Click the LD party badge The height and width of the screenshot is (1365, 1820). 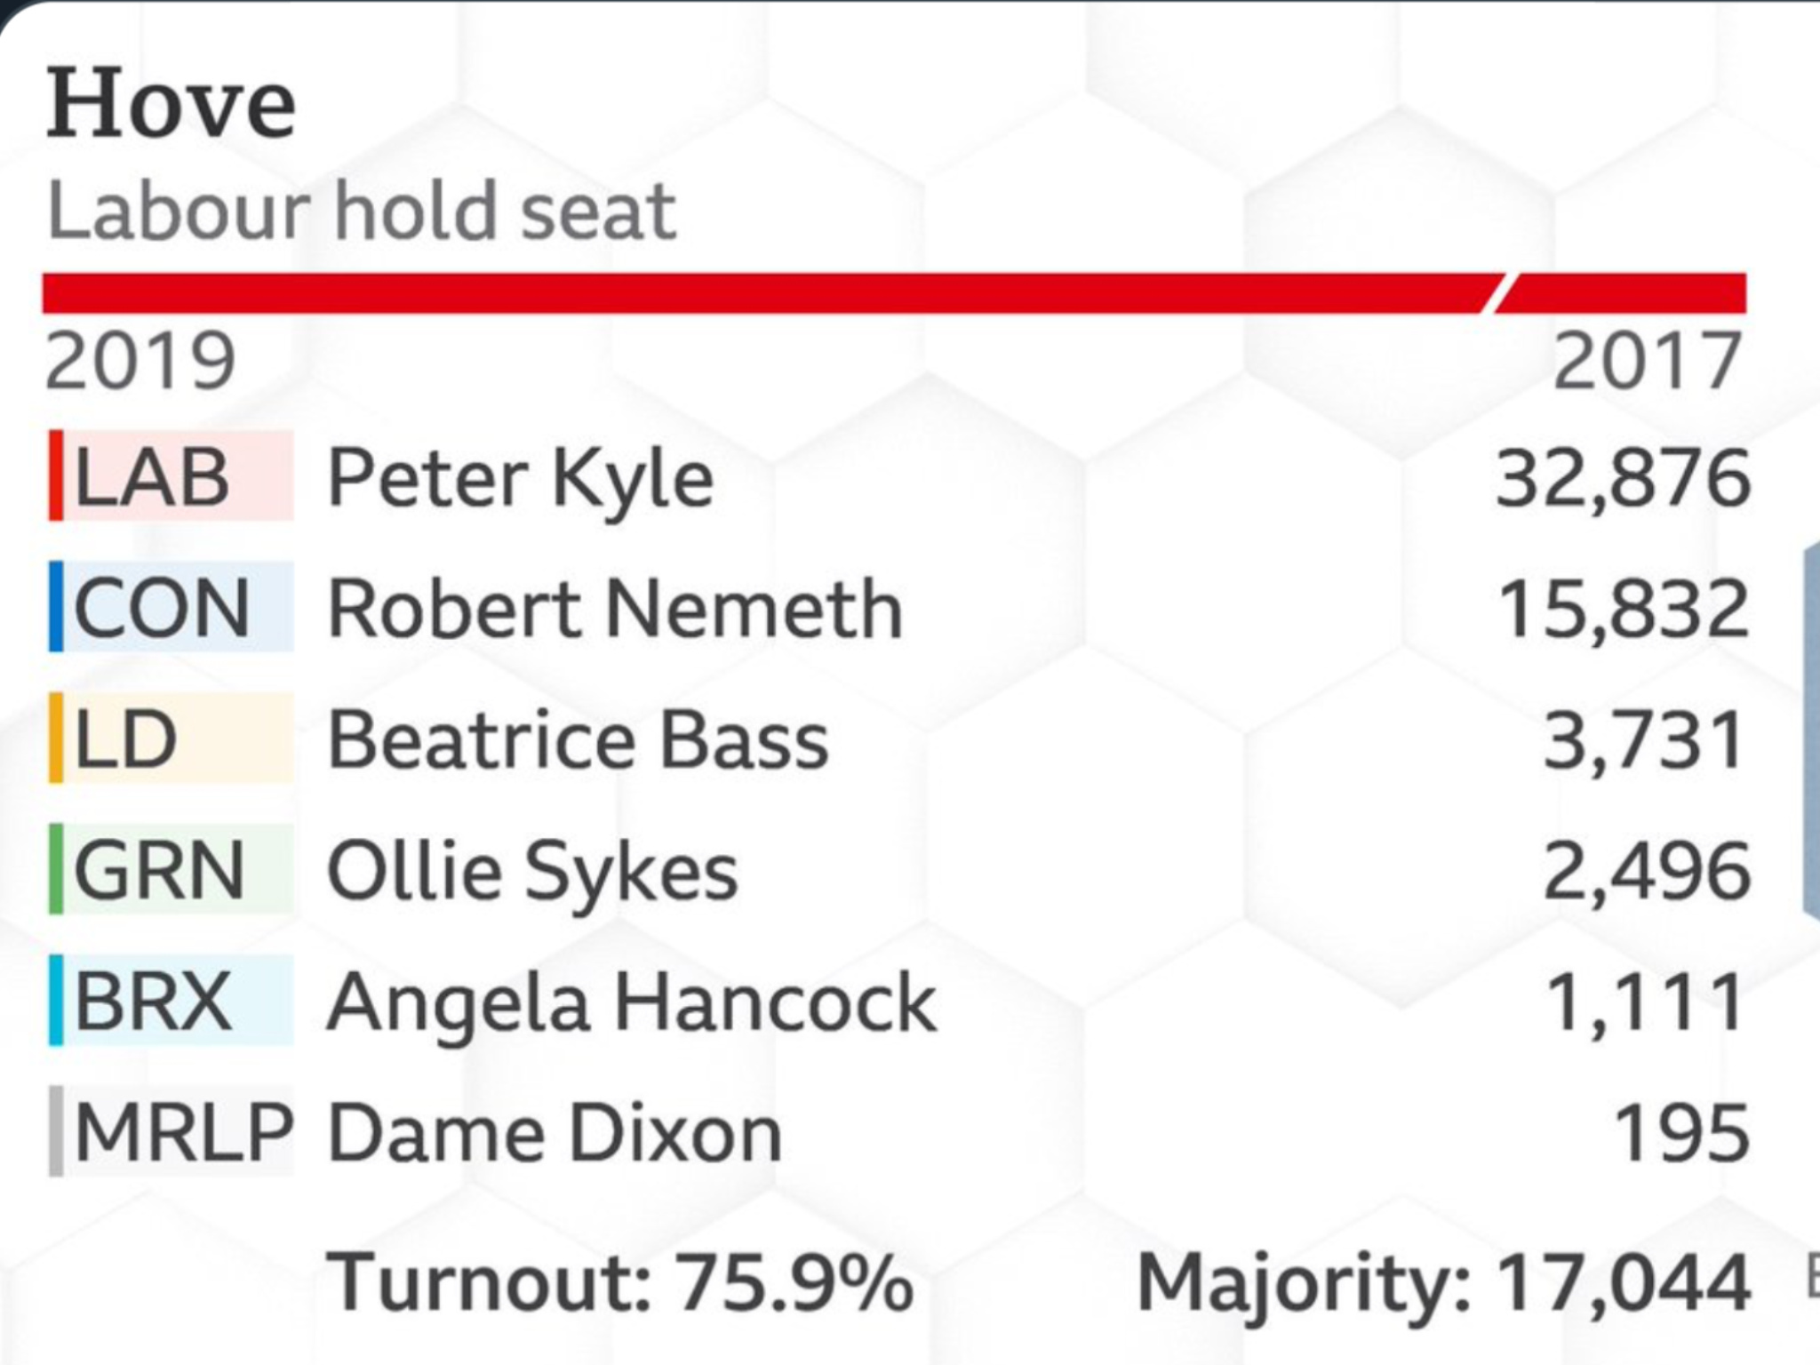point(171,738)
